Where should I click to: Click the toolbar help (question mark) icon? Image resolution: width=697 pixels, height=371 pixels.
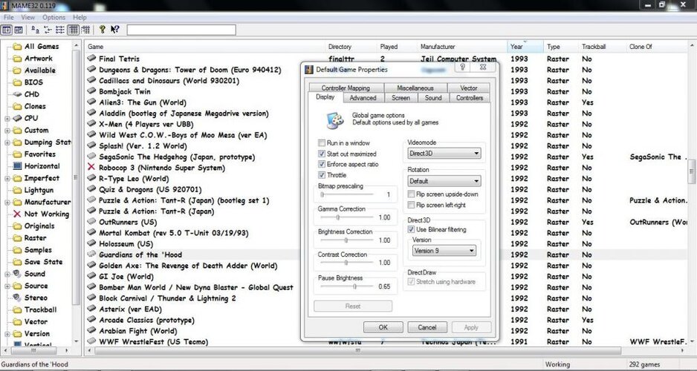[103, 30]
